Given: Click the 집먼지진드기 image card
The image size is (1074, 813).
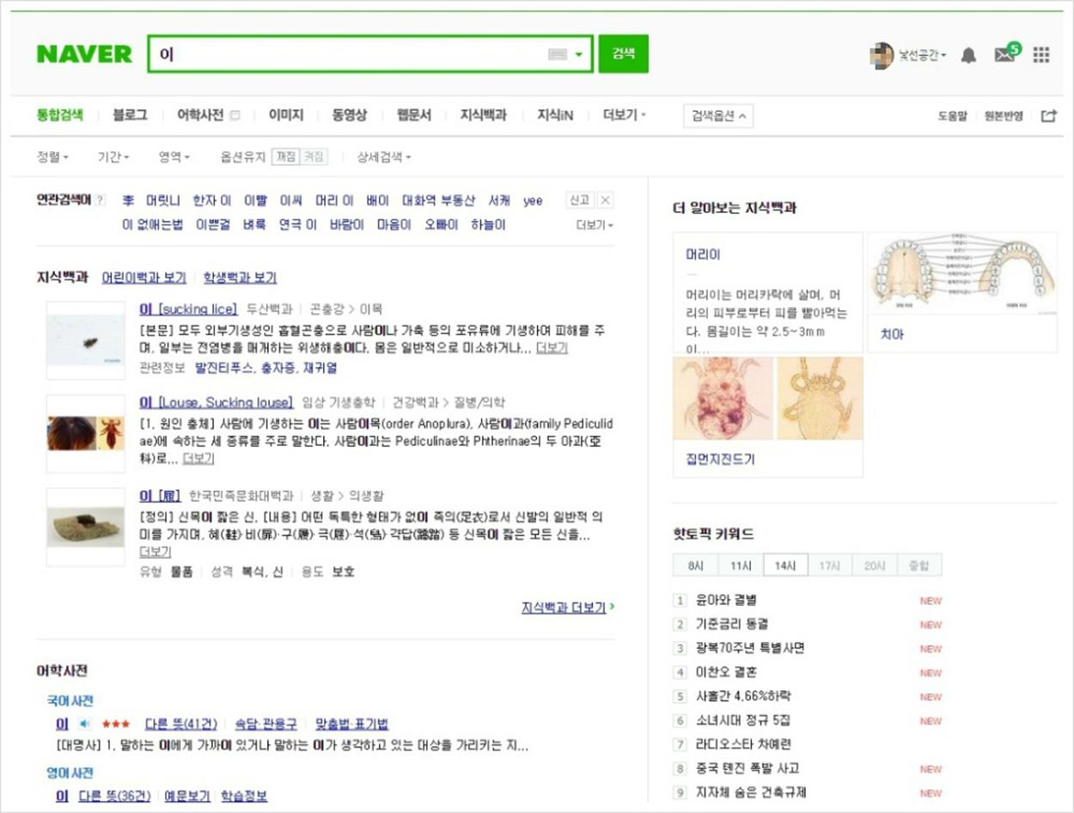Looking at the screenshot, I should click(768, 417).
